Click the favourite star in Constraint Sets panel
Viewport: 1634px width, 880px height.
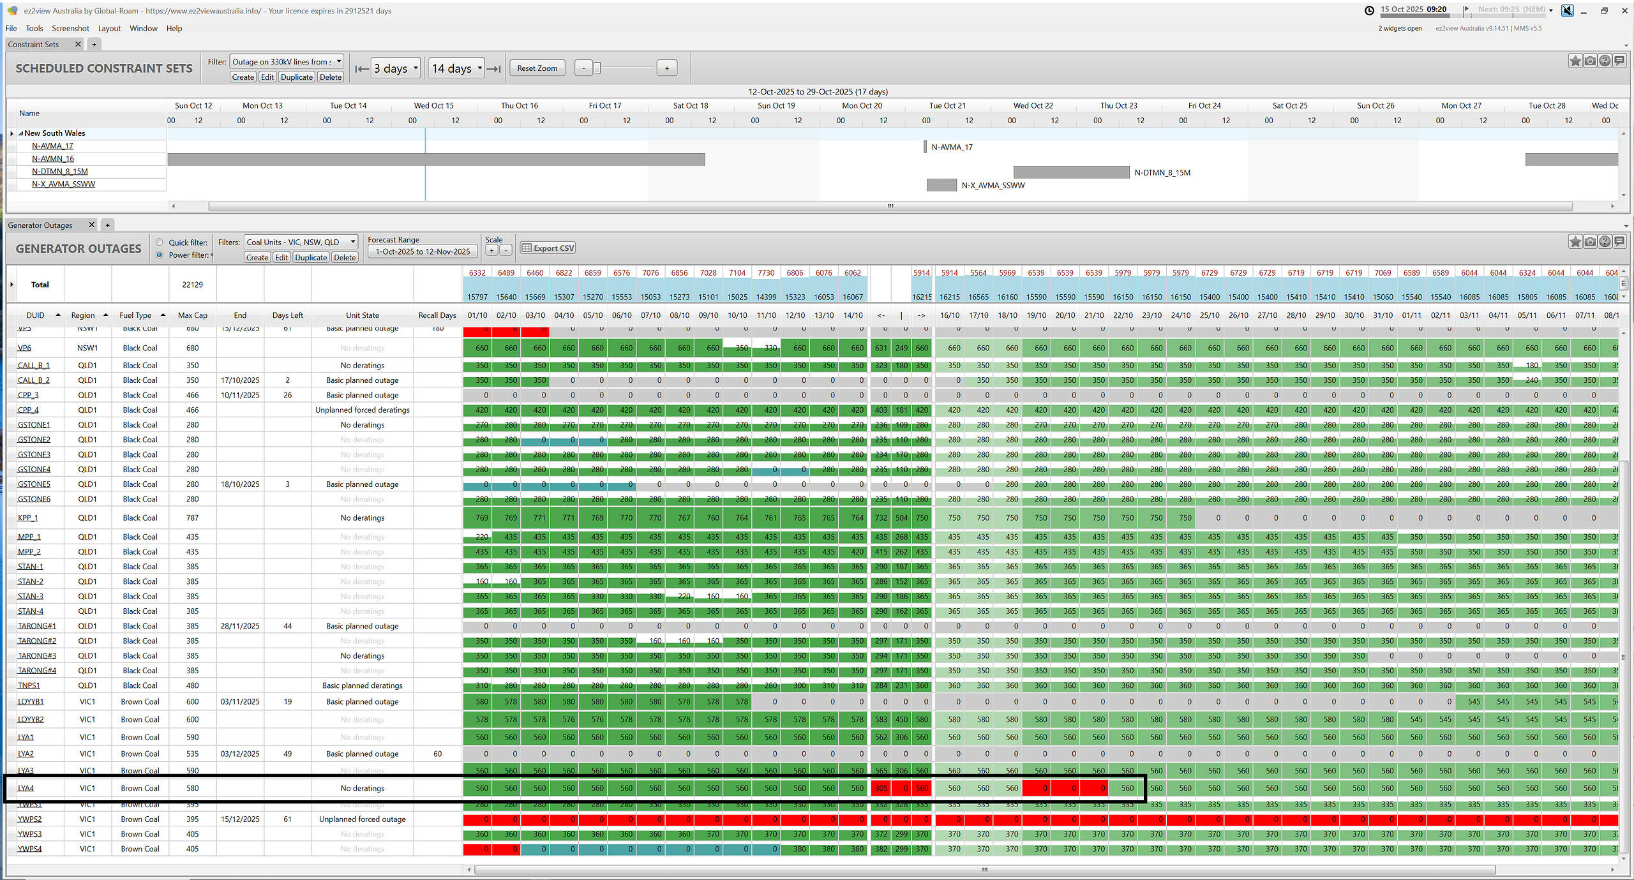(1575, 61)
